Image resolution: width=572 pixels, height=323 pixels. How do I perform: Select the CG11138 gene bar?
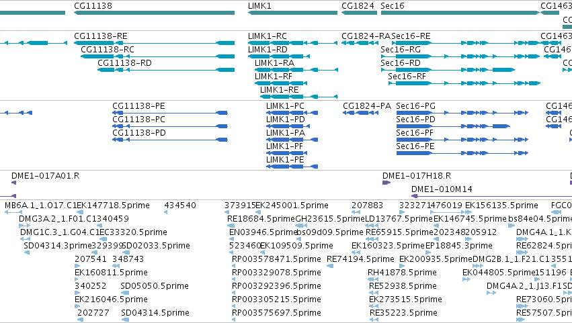click(x=154, y=13)
